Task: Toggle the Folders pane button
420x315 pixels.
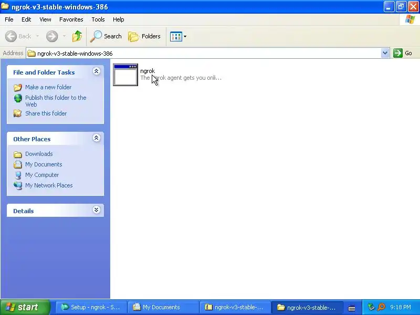Action: [x=144, y=36]
